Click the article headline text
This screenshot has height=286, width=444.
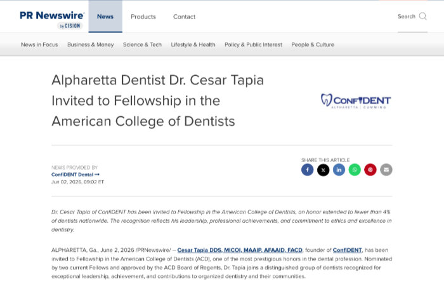click(157, 100)
